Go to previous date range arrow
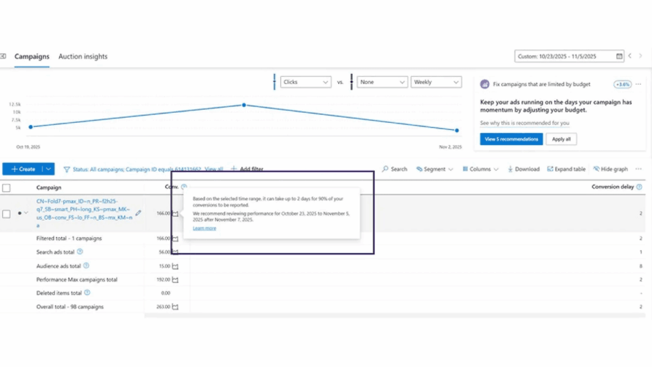Viewport: 652px width, 367px height. [x=630, y=56]
